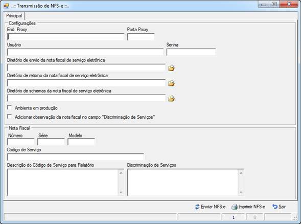Click the Descrição do Código de Serviço textarea

63,183
